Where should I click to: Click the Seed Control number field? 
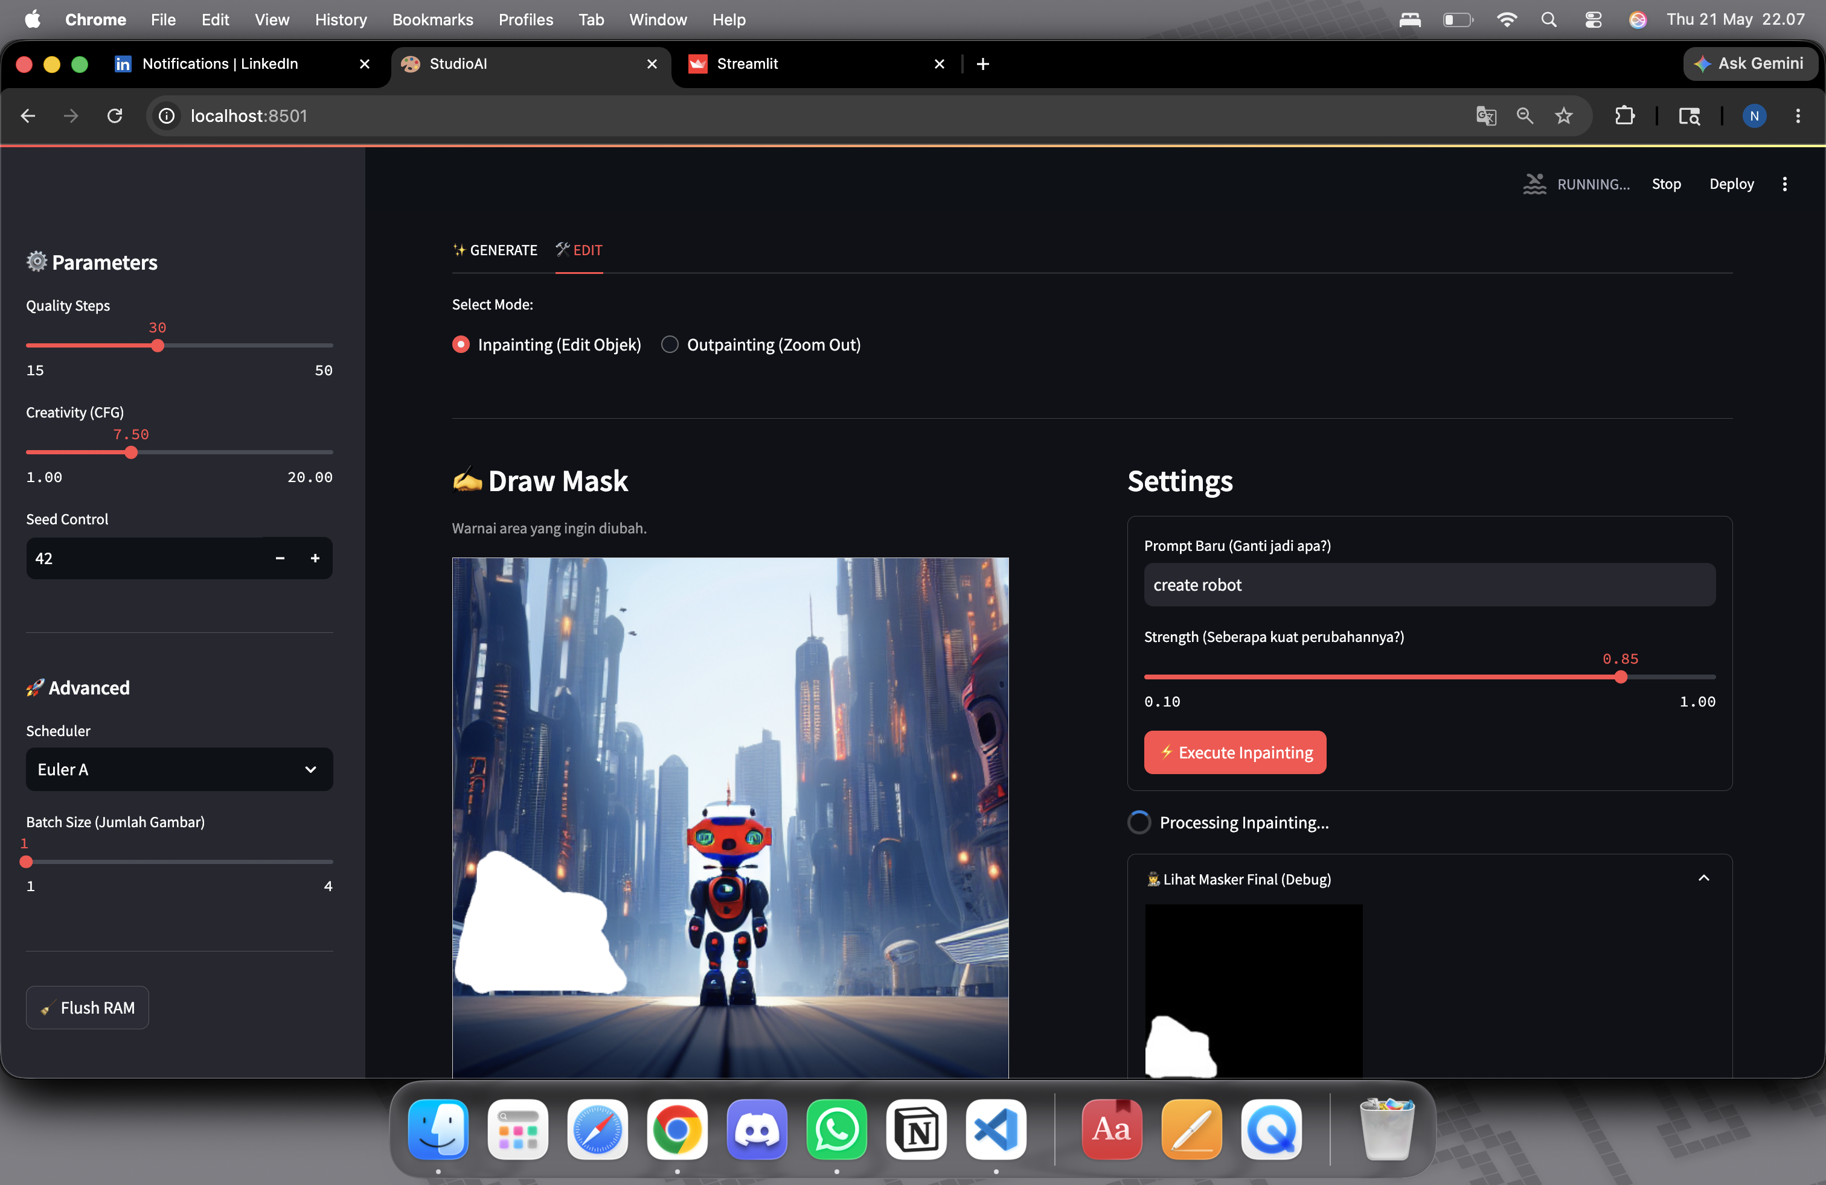click(x=144, y=558)
